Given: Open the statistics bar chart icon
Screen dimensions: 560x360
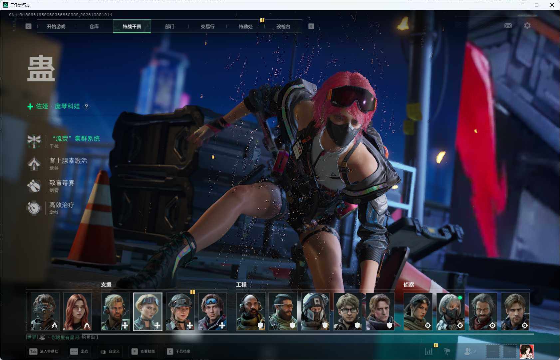Looking at the screenshot, I should [x=429, y=351].
